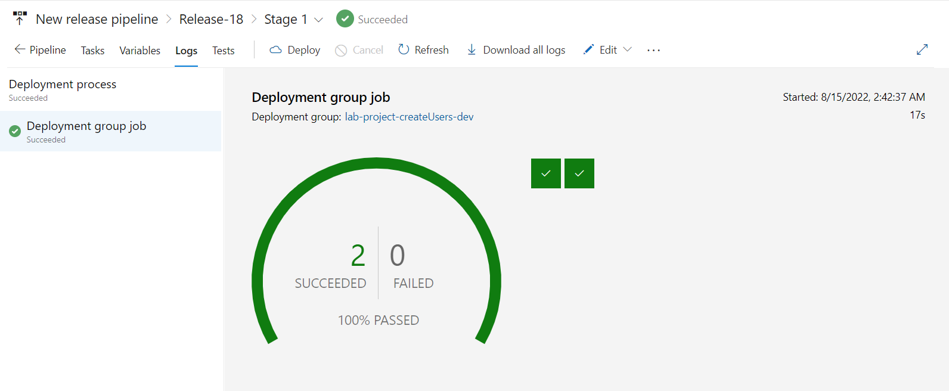Click the Deploy button

point(295,50)
